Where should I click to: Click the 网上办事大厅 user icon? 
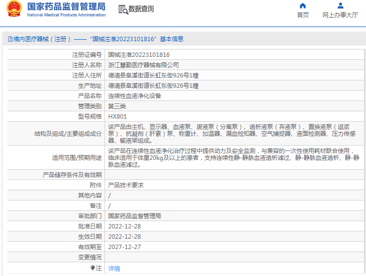340,6
